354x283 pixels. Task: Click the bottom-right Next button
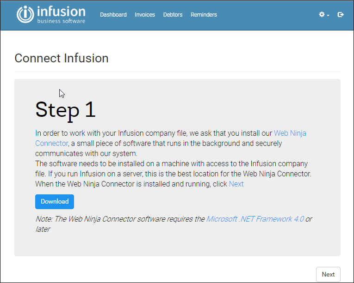[x=328, y=274]
